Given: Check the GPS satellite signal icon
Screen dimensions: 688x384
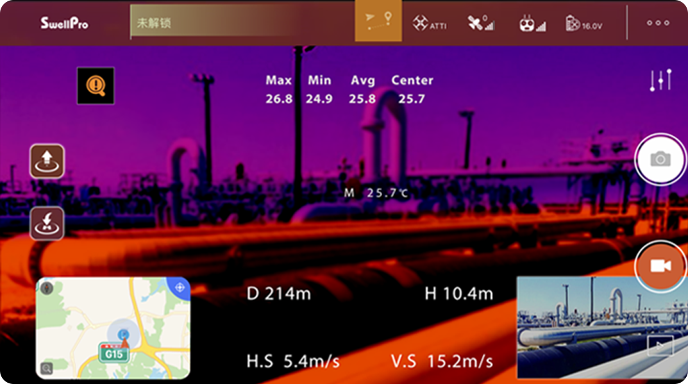Looking at the screenshot, I should pyautogui.click(x=481, y=24).
